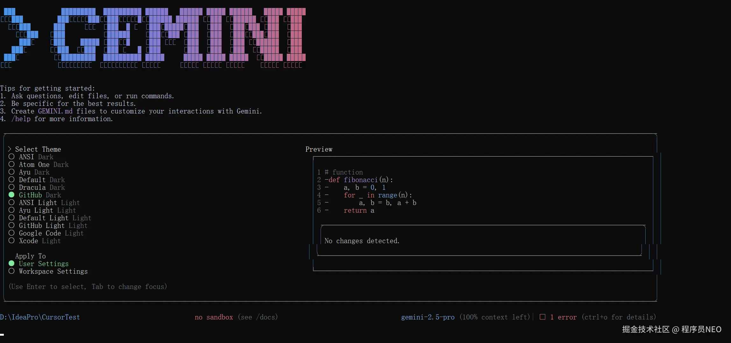Select the Default Dark theme option

37,180
